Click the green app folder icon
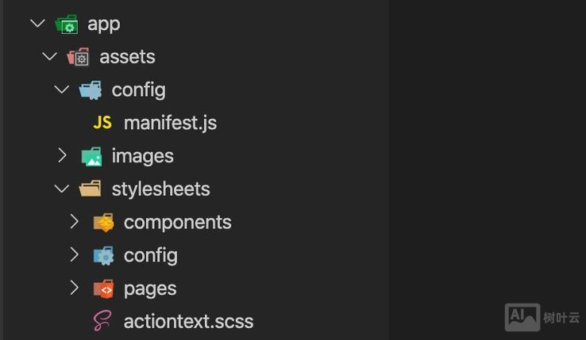The image size is (586, 340). [x=67, y=24]
